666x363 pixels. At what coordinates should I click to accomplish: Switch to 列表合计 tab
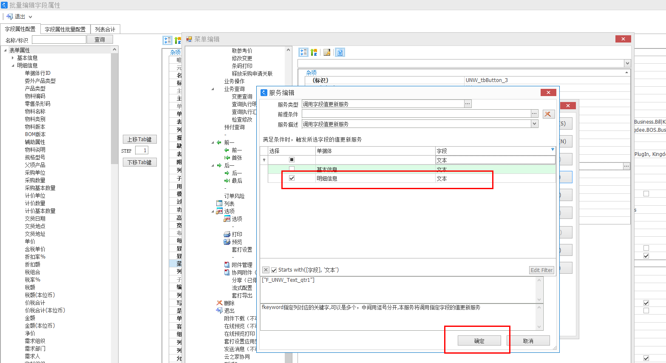tap(105, 29)
